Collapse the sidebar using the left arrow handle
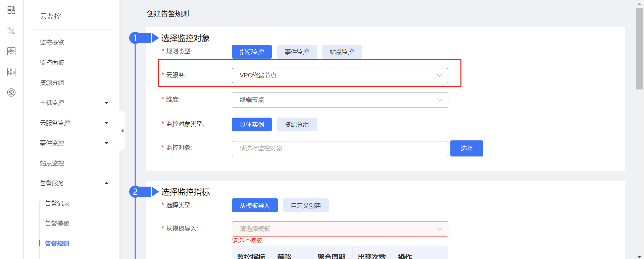 (x=122, y=131)
